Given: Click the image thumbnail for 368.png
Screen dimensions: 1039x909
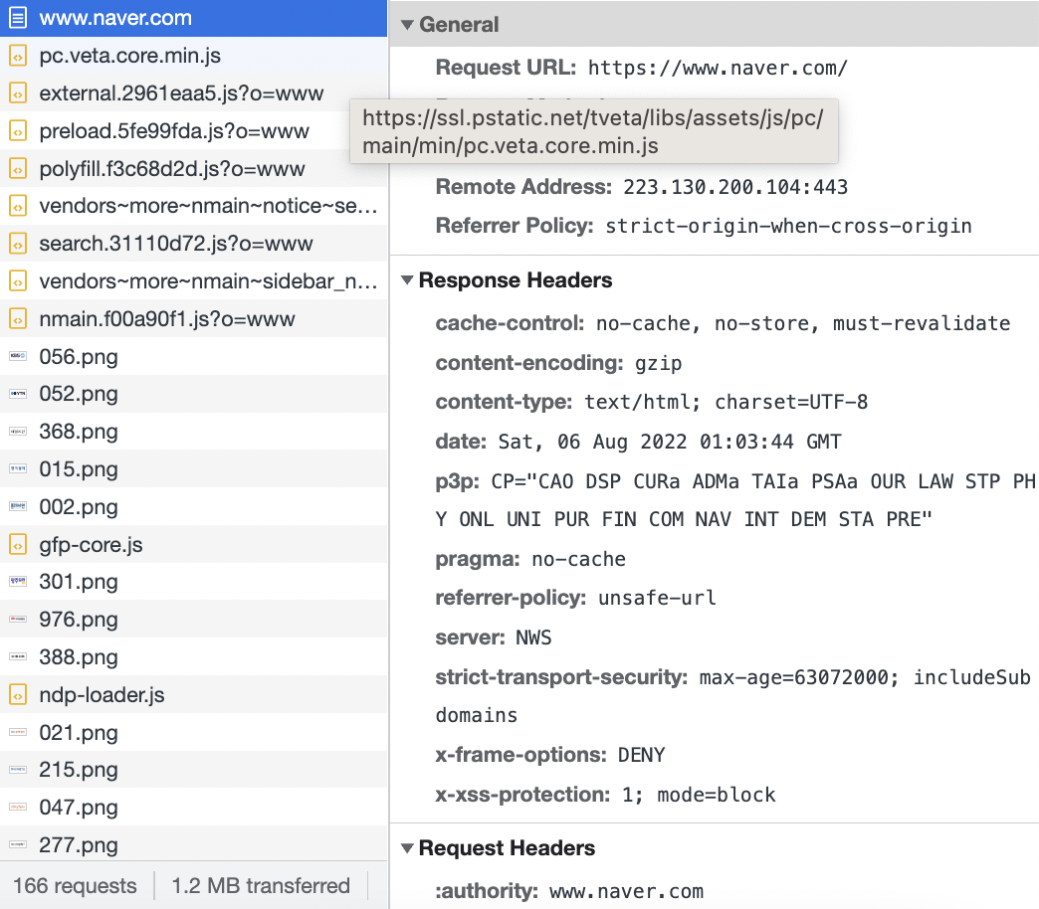Looking at the screenshot, I should pos(18,432).
